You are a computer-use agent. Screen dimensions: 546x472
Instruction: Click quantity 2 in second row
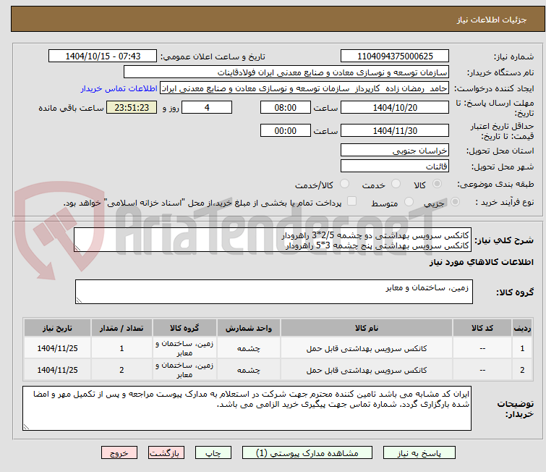[121, 370]
